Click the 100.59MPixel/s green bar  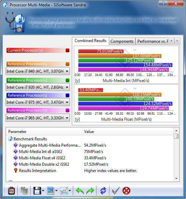tap(116, 99)
